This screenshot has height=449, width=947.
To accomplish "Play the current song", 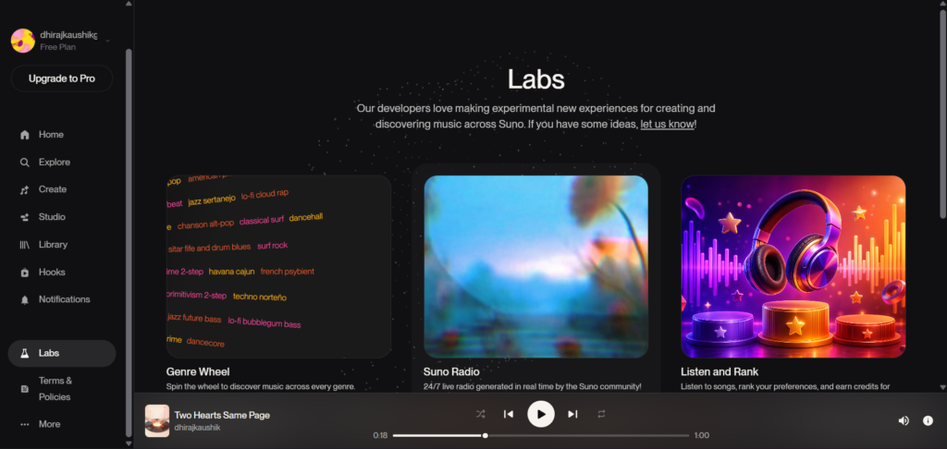I will tap(541, 414).
